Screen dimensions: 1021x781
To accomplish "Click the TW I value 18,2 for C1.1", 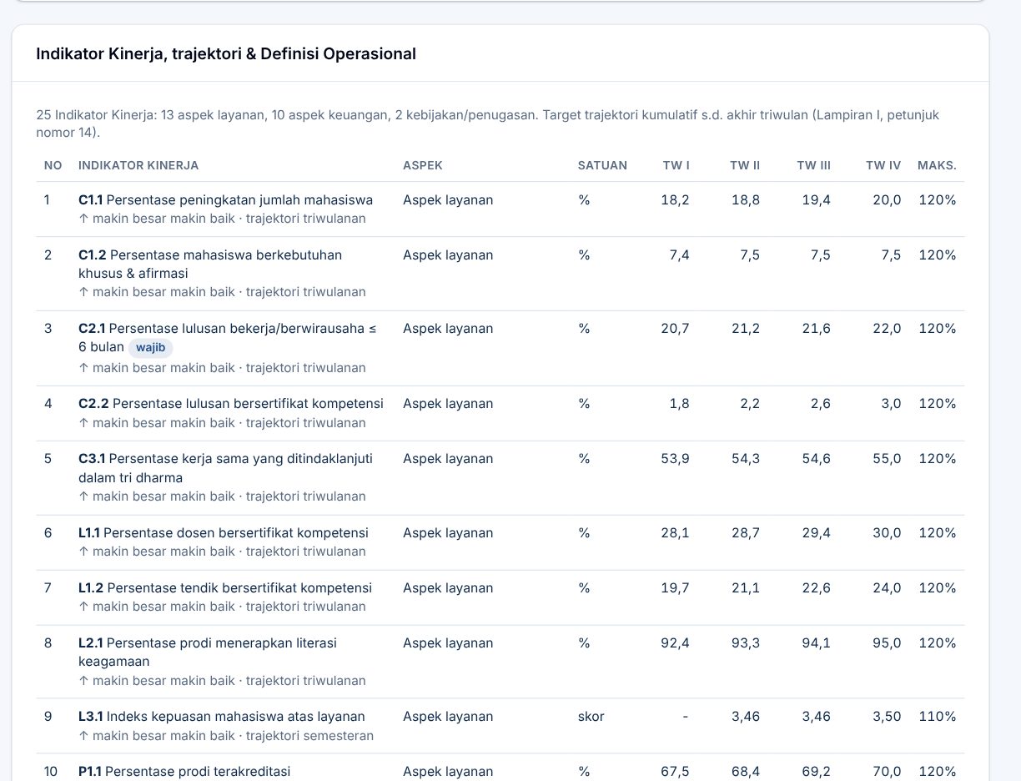I will click(675, 199).
